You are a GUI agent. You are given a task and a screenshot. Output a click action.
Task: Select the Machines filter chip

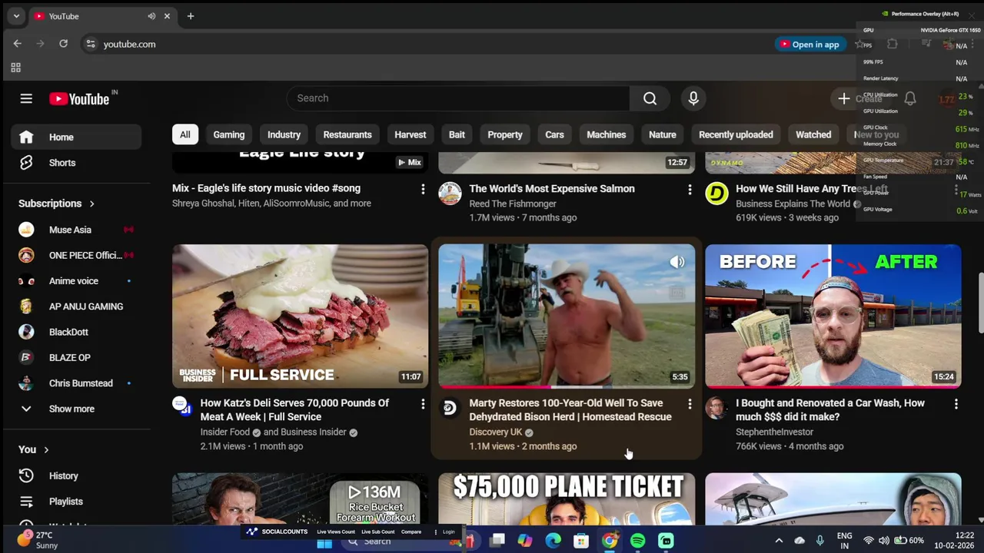[607, 134]
